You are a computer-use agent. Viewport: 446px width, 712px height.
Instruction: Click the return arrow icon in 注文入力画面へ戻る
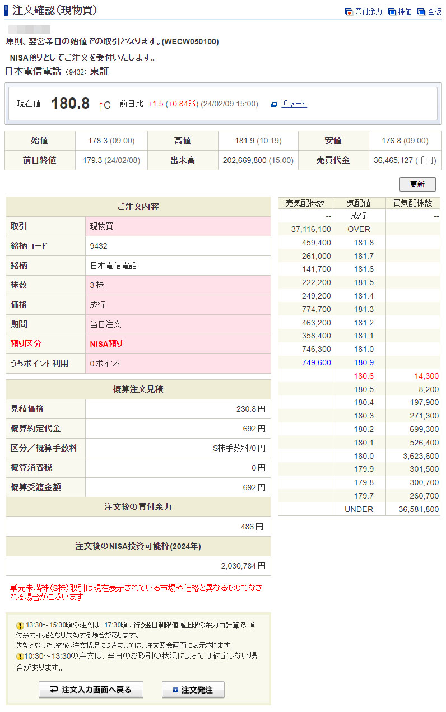point(54,690)
